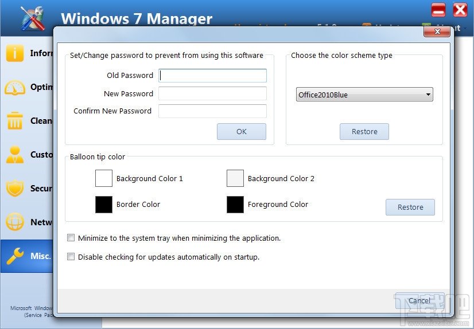Open the Misc. wrench icon
Viewport: 474px width, 329px height.
pyautogui.click(x=15, y=256)
